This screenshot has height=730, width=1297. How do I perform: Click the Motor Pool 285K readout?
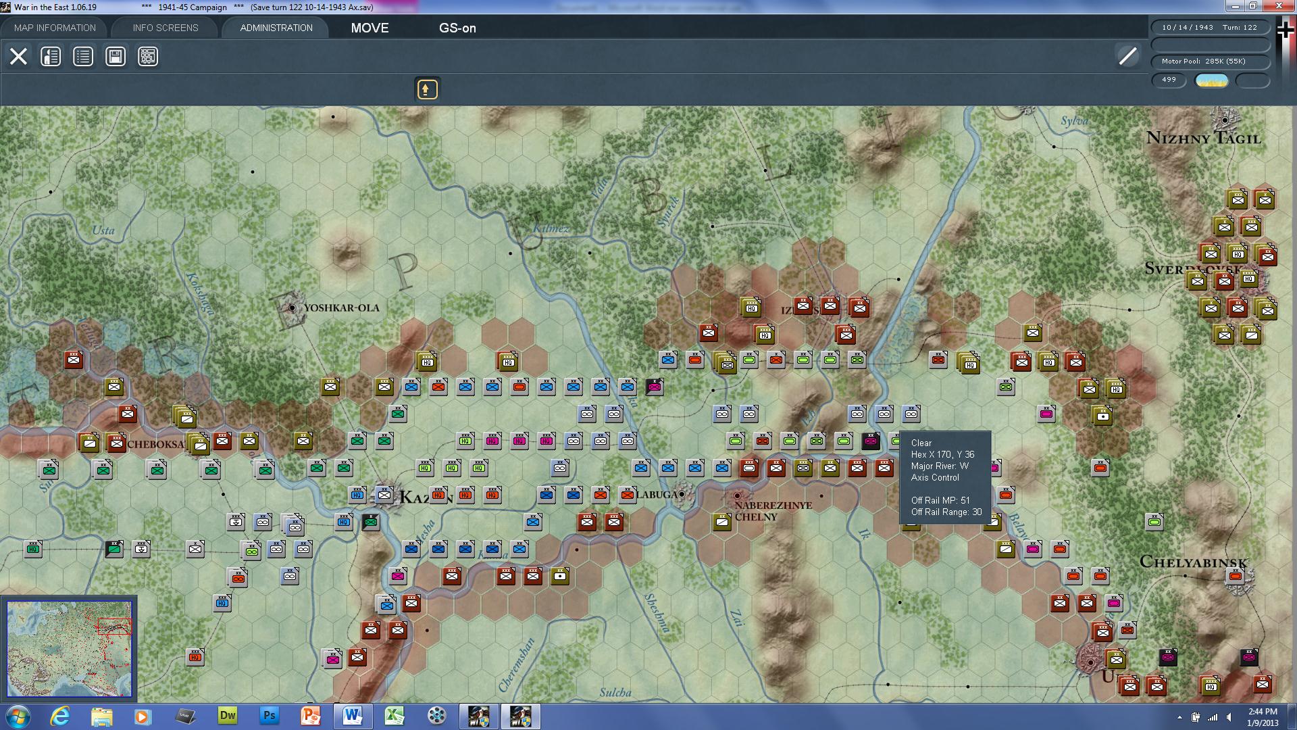click(1210, 62)
